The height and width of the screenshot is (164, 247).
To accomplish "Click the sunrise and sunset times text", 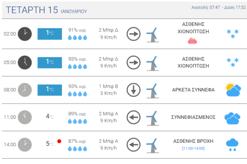I will pos(218,7).
